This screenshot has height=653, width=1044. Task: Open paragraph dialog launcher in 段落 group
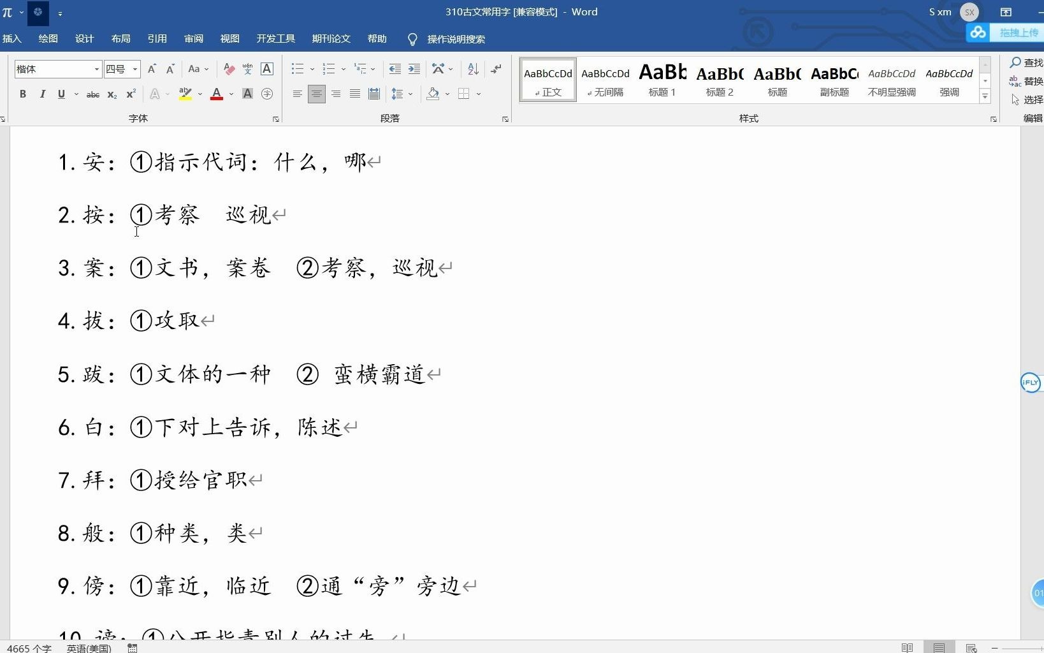click(x=505, y=119)
